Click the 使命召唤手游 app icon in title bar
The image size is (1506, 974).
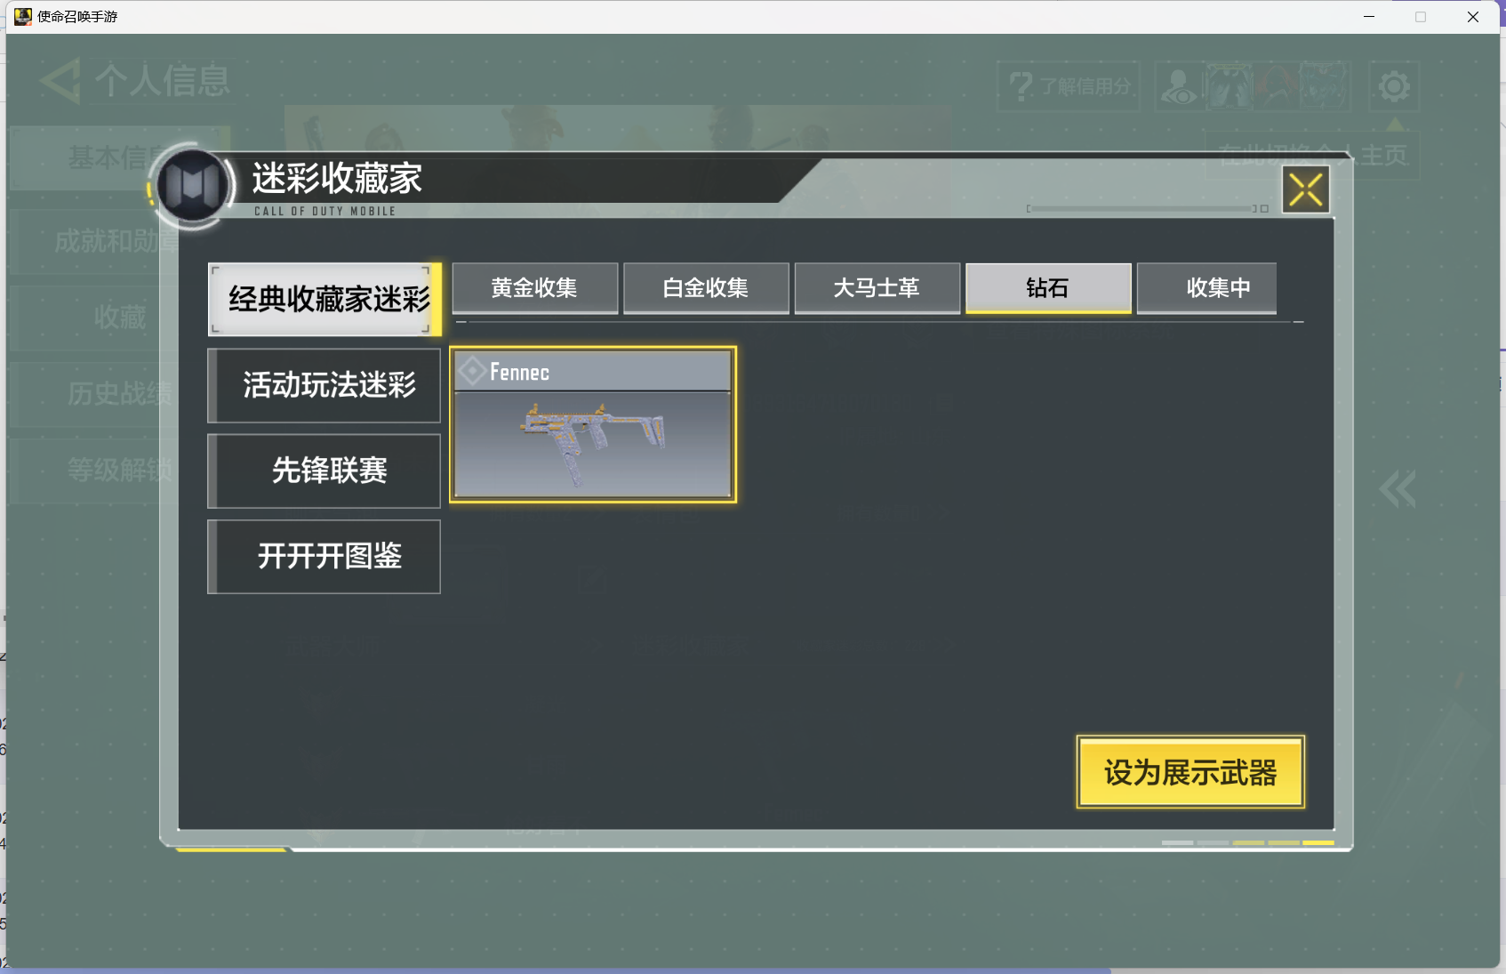pyautogui.click(x=22, y=16)
